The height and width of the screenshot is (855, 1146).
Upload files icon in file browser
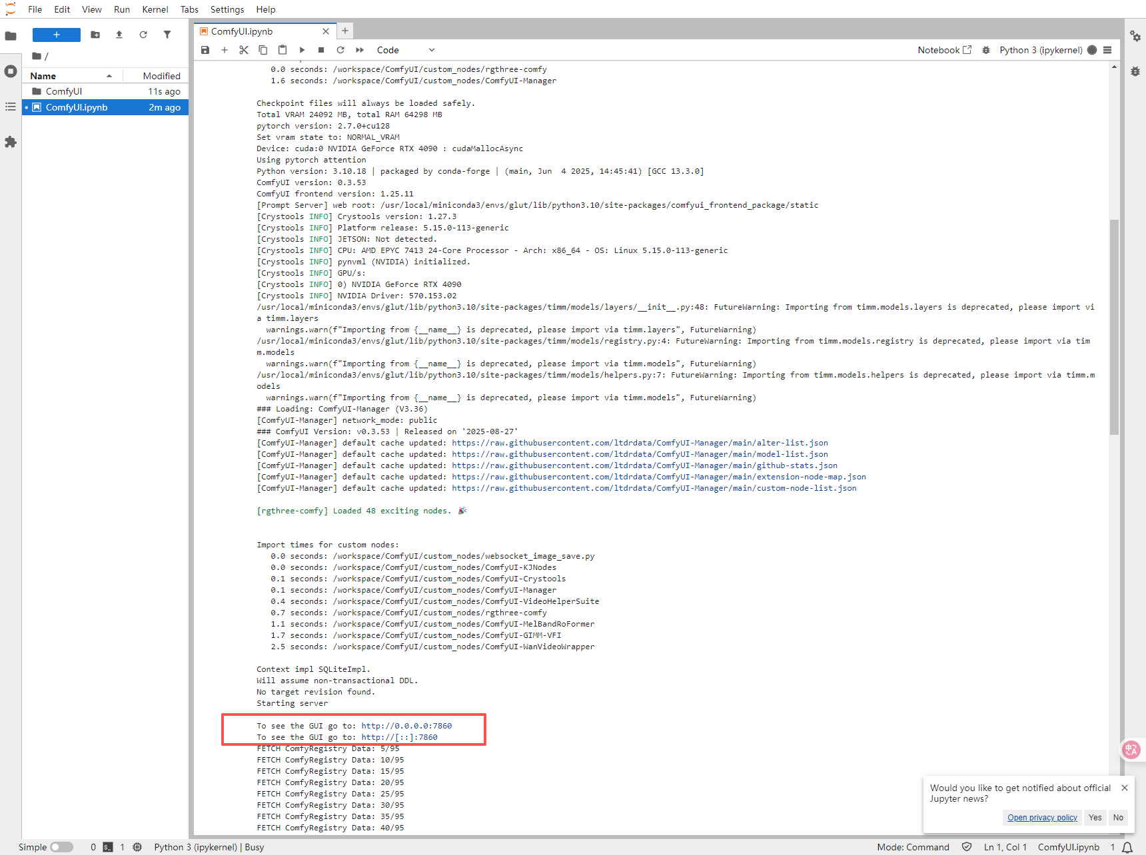pyautogui.click(x=119, y=35)
